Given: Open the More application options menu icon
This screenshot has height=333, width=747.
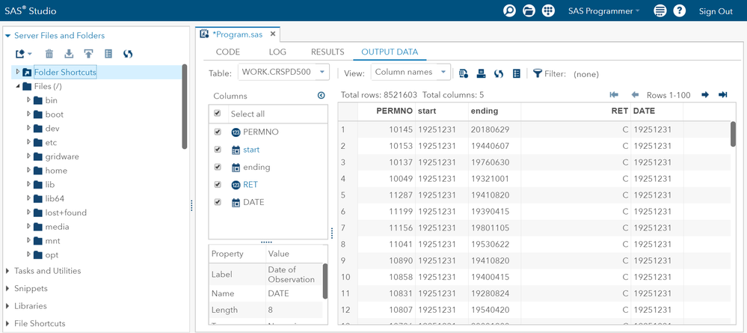Looking at the screenshot, I should (x=660, y=11).
